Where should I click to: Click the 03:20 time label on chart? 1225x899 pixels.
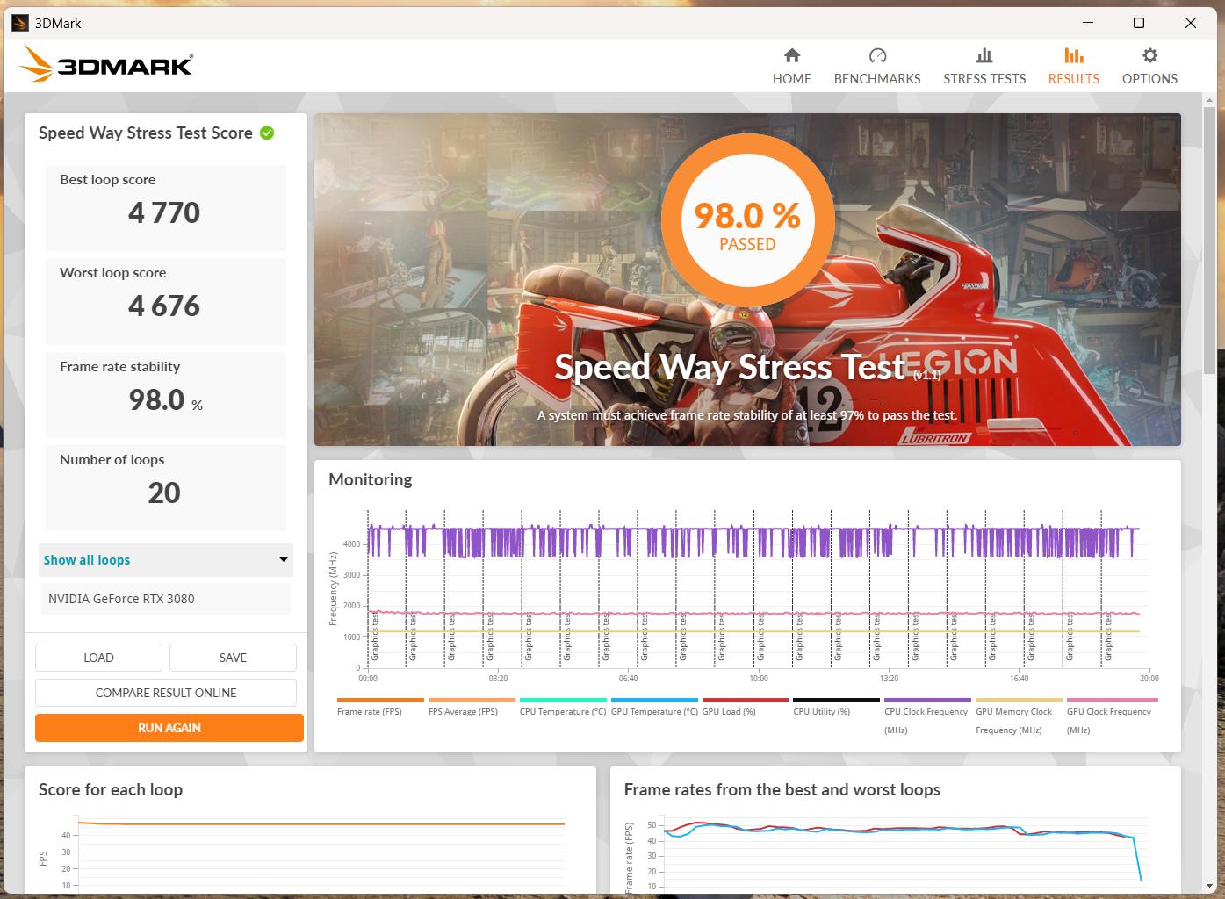coord(498,678)
